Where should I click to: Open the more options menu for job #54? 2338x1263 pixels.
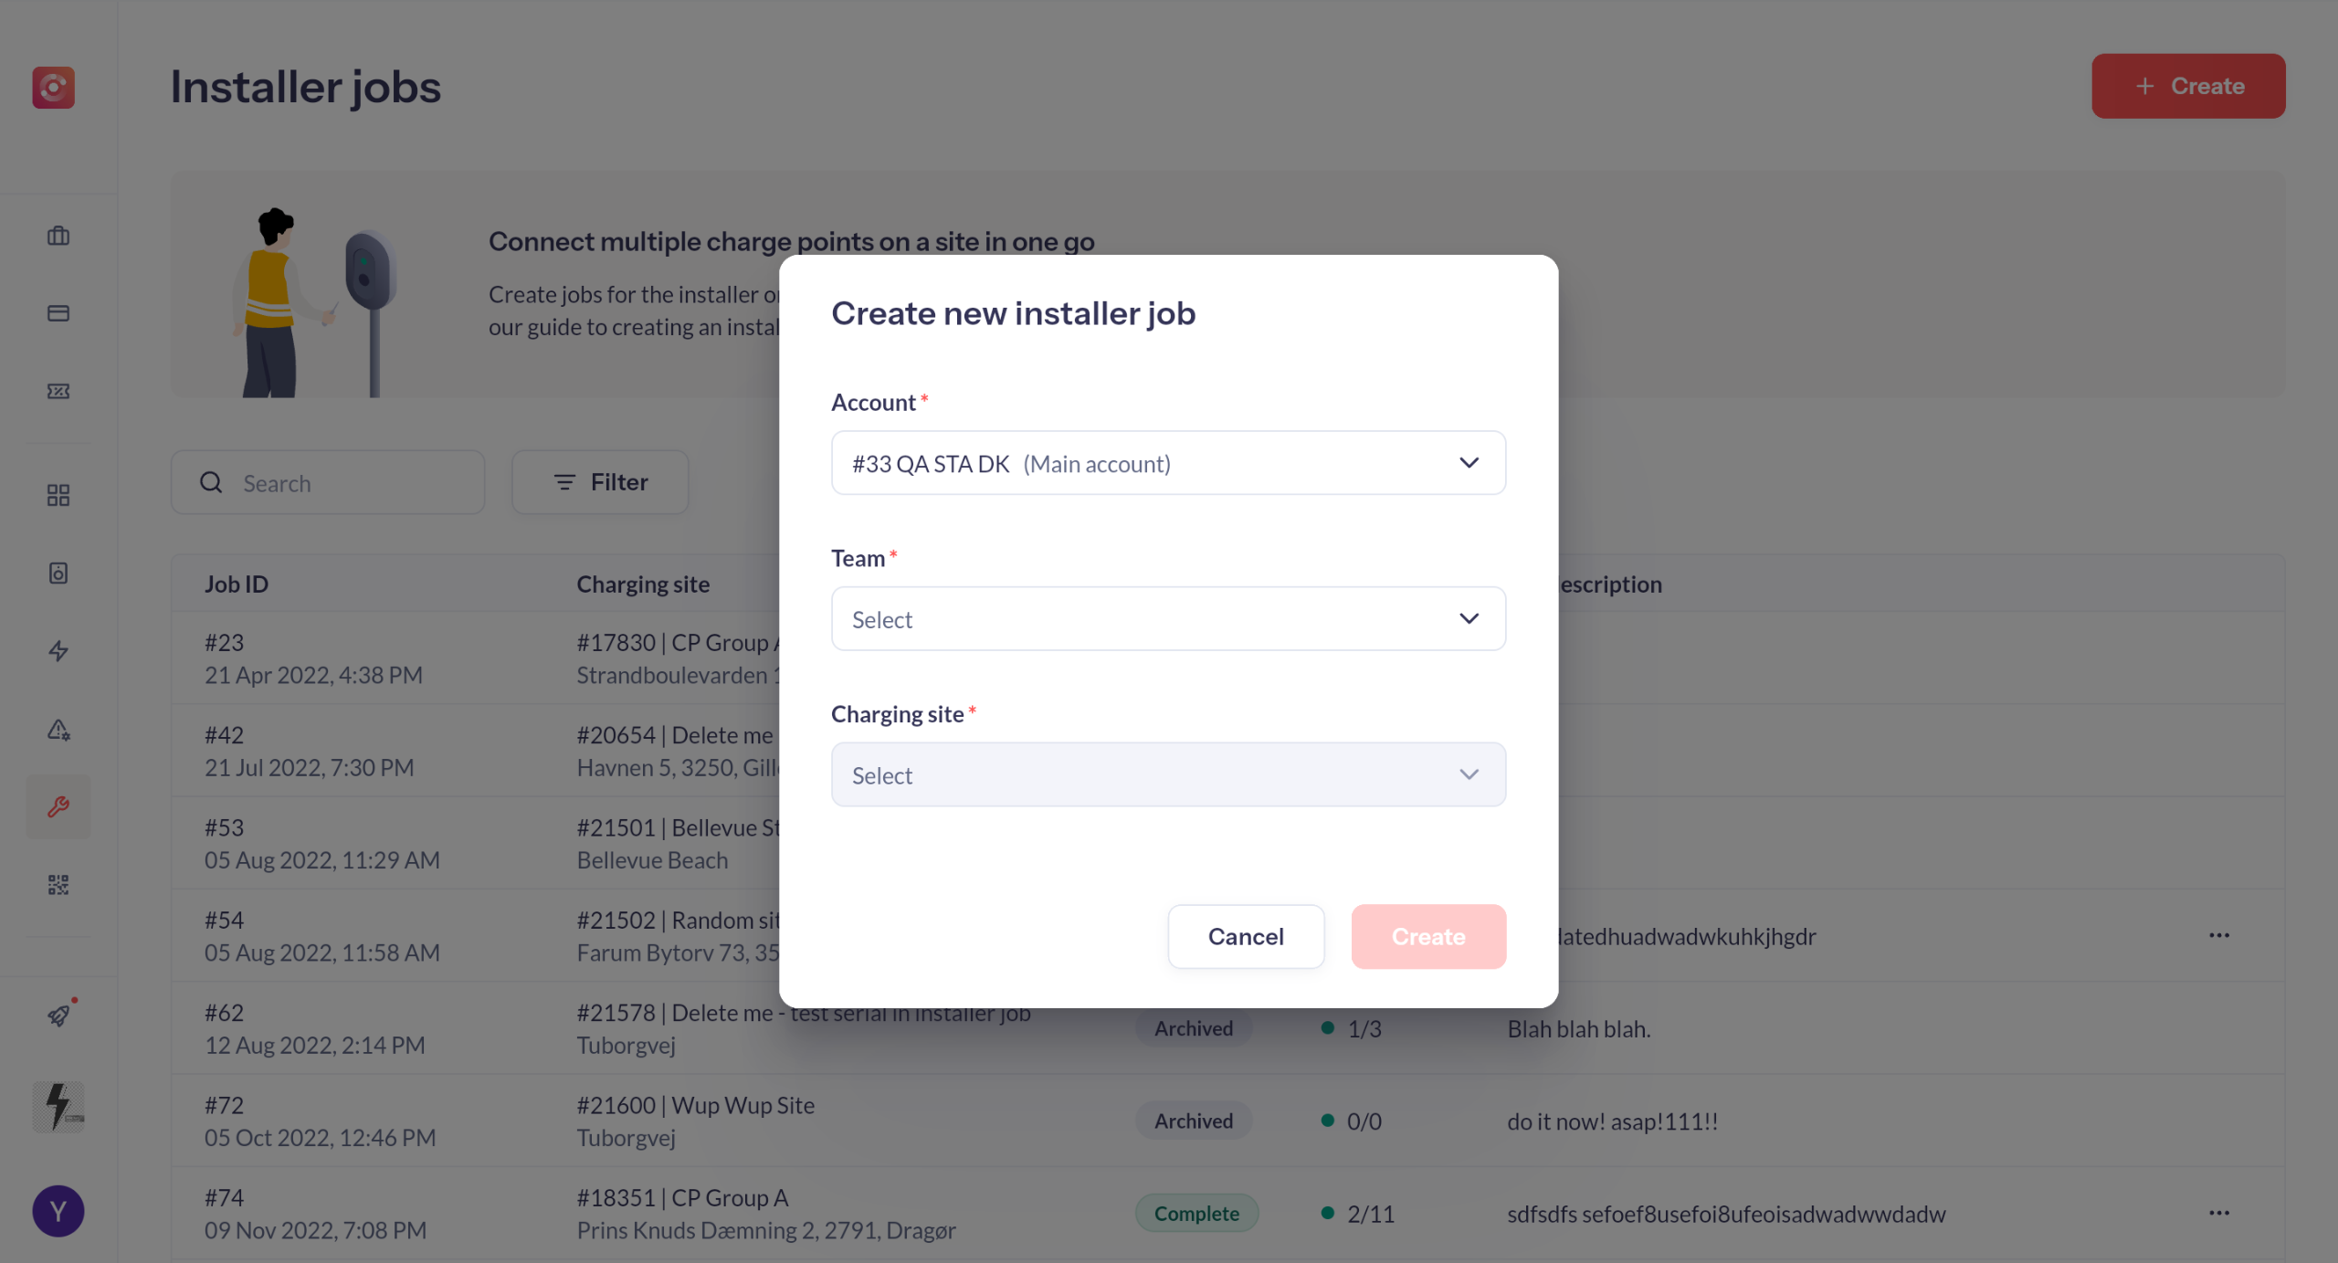tap(2219, 935)
